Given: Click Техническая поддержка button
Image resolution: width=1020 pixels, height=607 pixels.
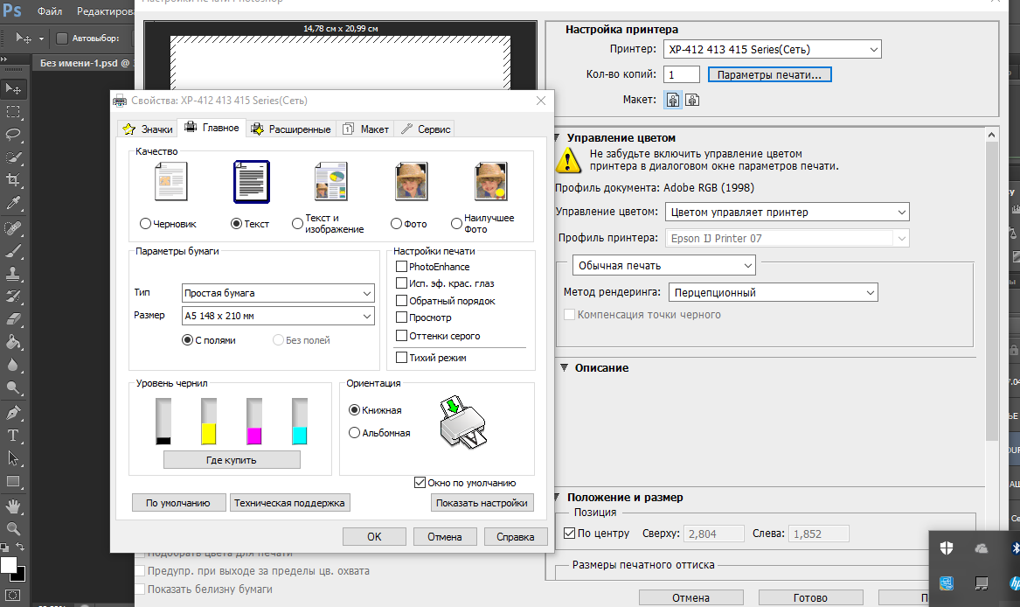Looking at the screenshot, I should coord(289,503).
